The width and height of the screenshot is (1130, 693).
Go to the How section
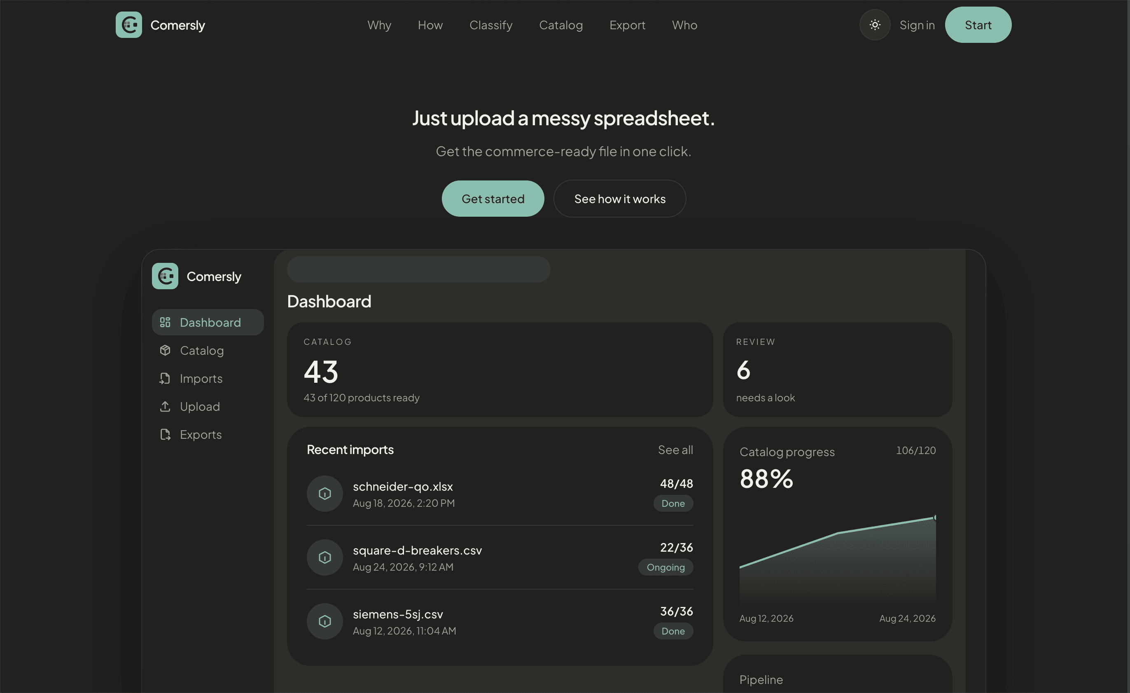430,25
